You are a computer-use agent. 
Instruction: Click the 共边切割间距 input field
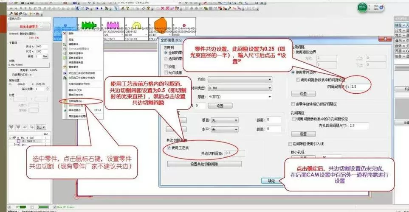pyautogui.click(x=234, y=153)
